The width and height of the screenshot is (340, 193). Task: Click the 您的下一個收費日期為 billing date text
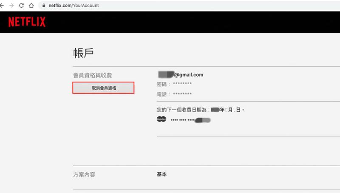[x=181, y=110]
